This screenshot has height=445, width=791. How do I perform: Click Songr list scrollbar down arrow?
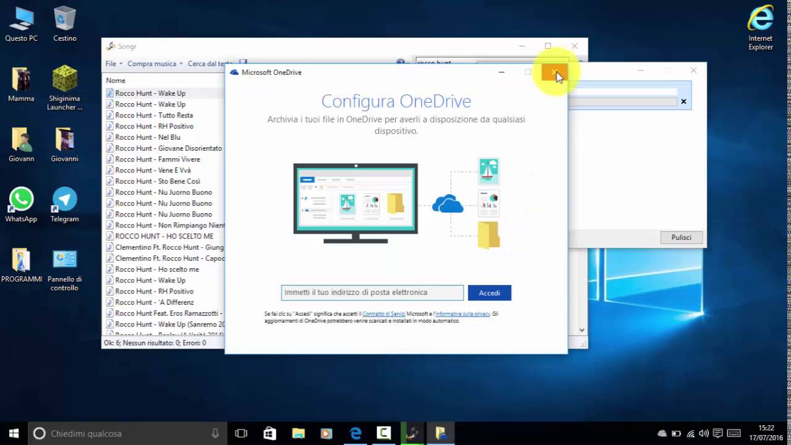pyautogui.click(x=582, y=330)
